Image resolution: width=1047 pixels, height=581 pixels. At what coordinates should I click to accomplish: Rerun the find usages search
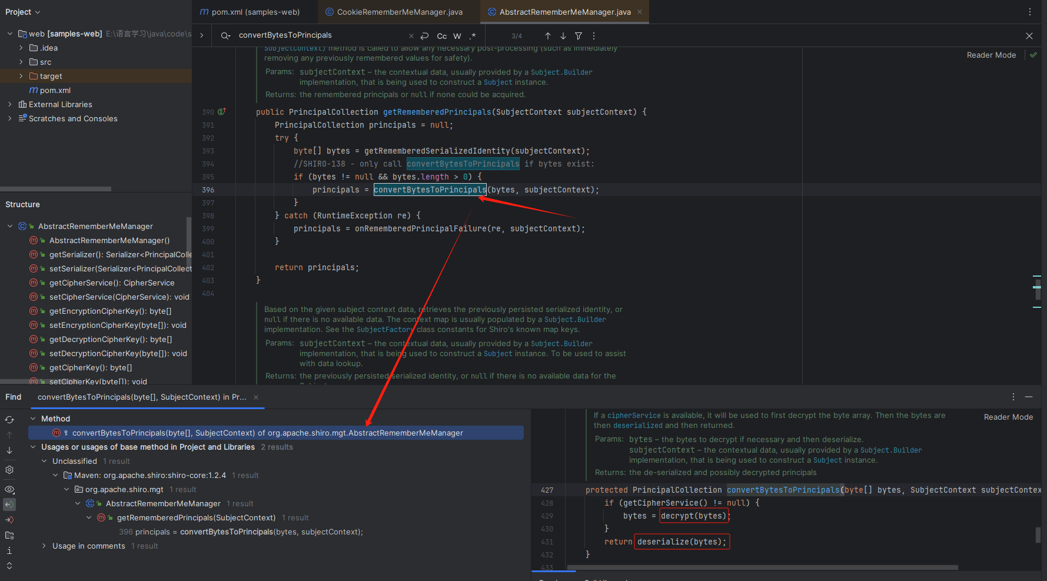point(9,420)
